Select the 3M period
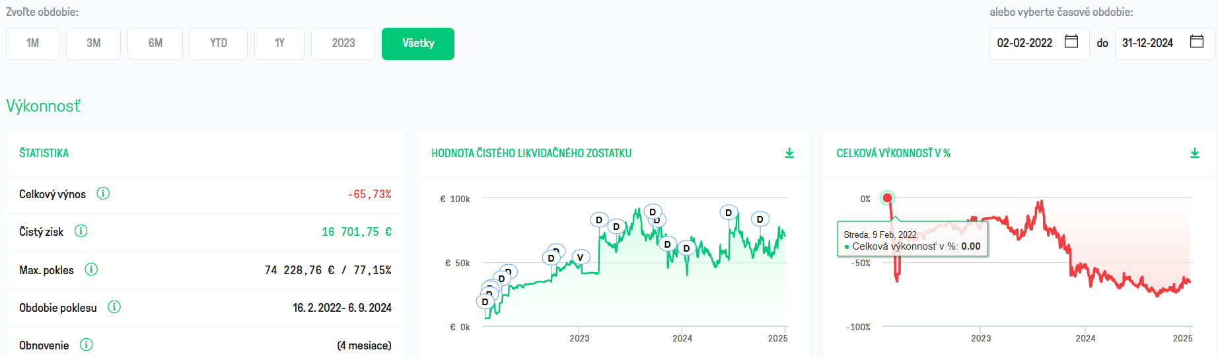 click(93, 44)
